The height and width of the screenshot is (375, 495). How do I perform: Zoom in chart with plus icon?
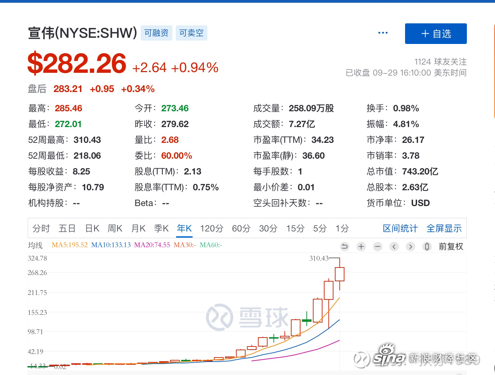tap(361, 247)
